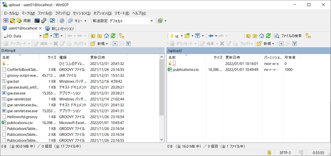
Task: Toggle remote directory tree icon
Action: 308,36
